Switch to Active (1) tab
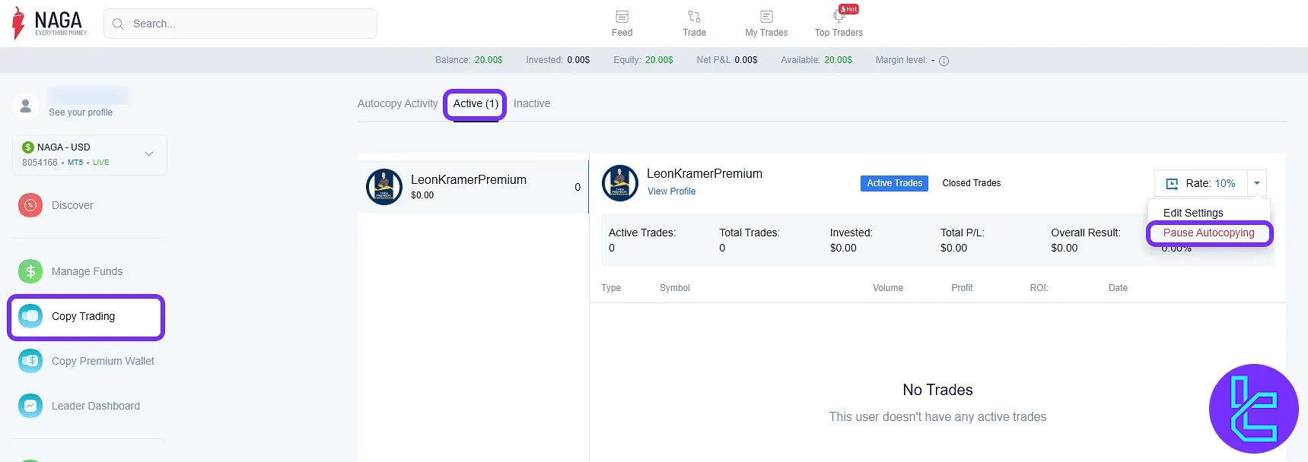 click(x=476, y=103)
